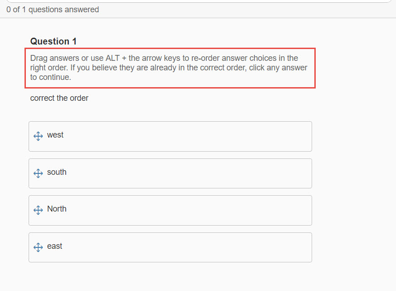
Task: Click the word 'west' label text
Action: [x=55, y=135]
